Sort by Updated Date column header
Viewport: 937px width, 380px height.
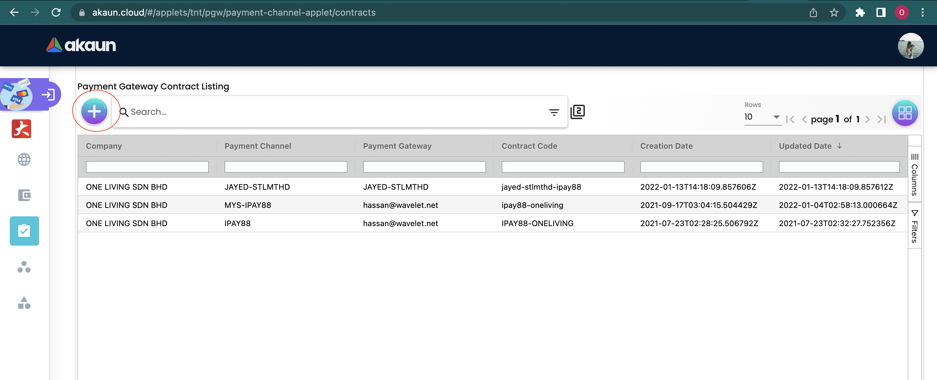click(805, 146)
